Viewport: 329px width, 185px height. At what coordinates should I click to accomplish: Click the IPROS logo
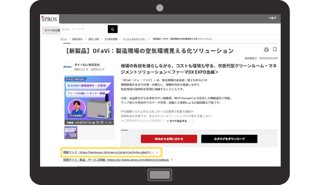coord(49,19)
